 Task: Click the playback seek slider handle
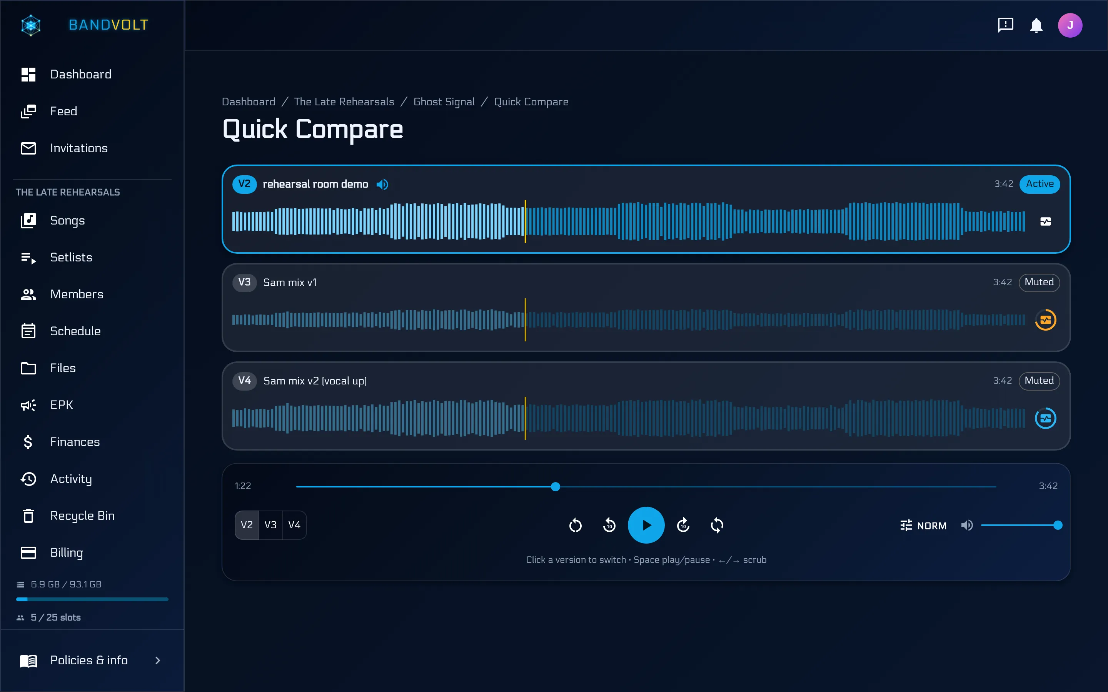tap(556, 486)
